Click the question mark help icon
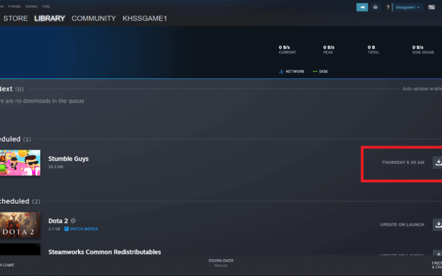Viewport: 442px width, 276px height. [388, 7]
